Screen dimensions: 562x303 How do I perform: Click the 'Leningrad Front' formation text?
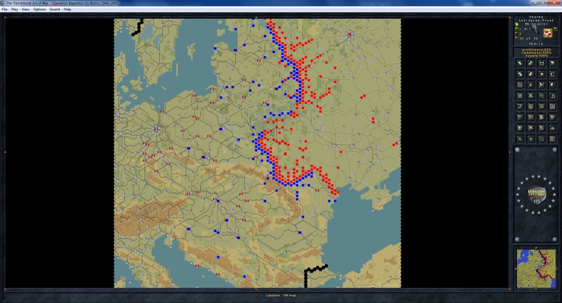[536, 20]
